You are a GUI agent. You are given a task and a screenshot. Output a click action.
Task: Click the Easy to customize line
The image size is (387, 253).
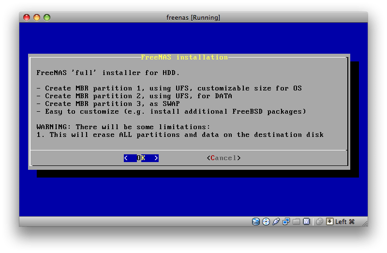point(171,112)
